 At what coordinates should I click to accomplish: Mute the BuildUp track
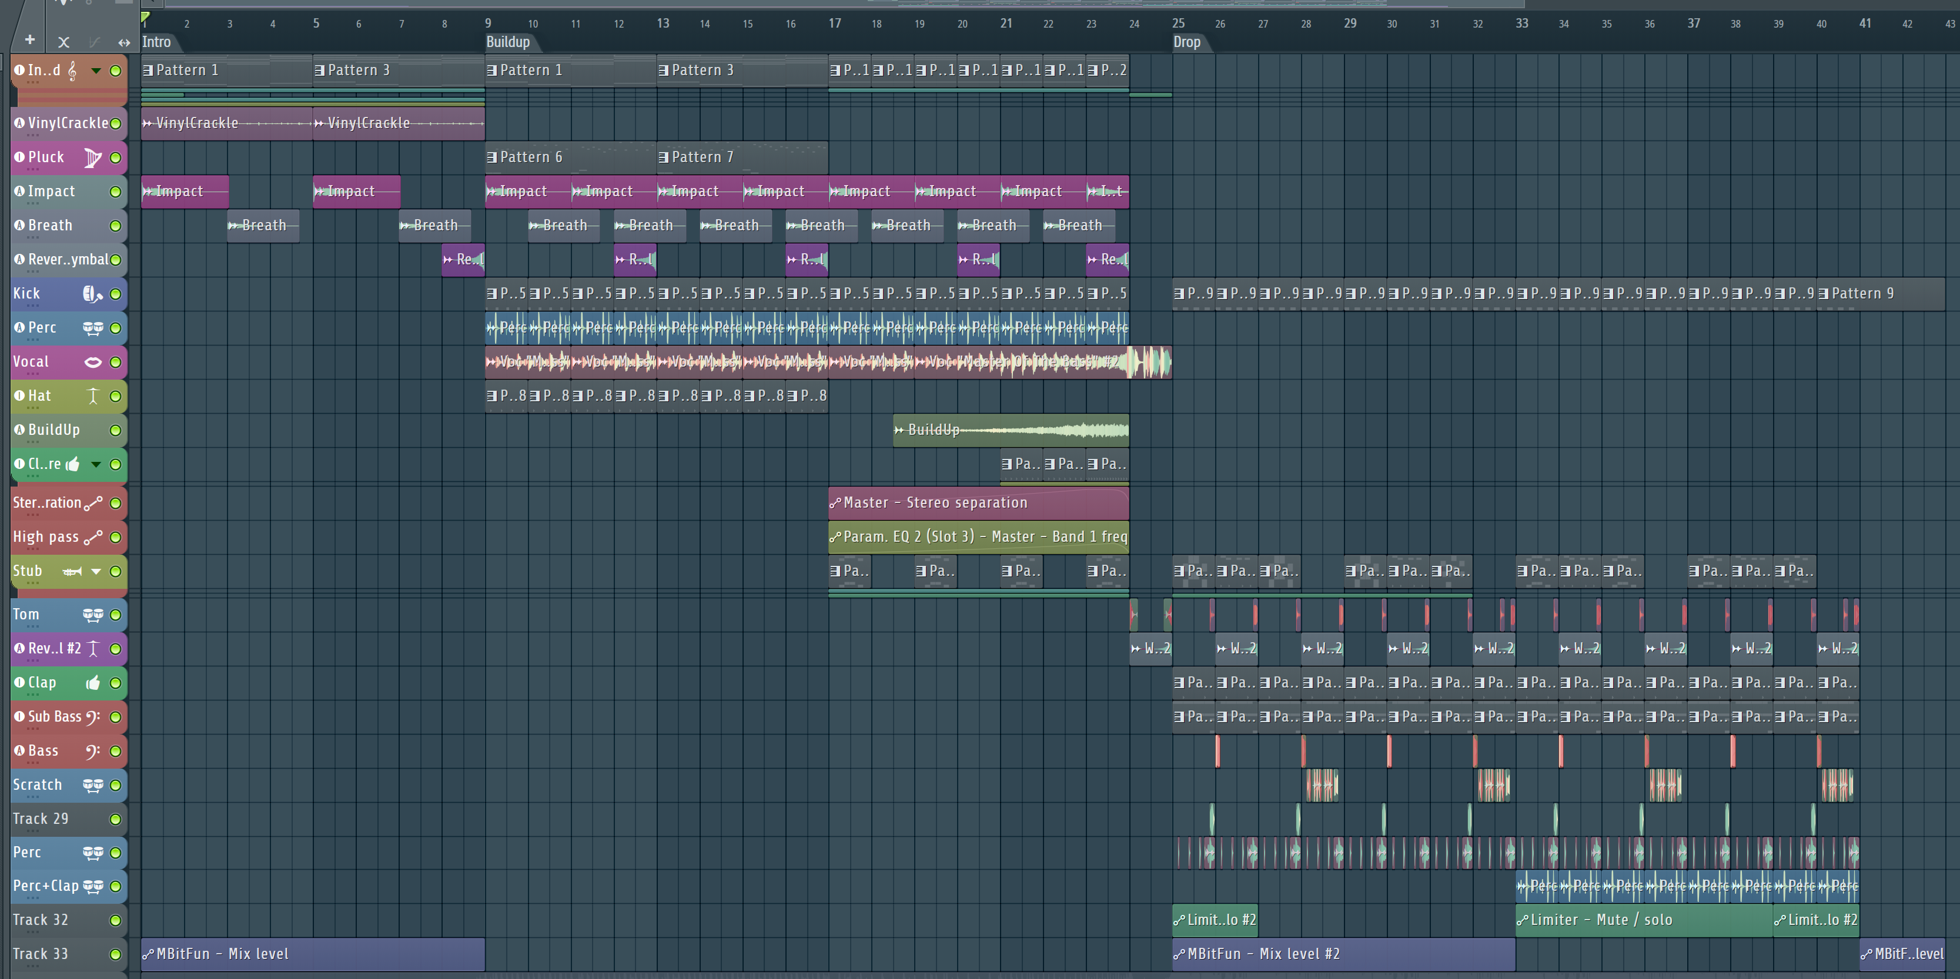coord(116,431)
